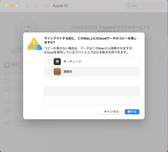Check the キーチェーン checkbox

click(50, 61)
